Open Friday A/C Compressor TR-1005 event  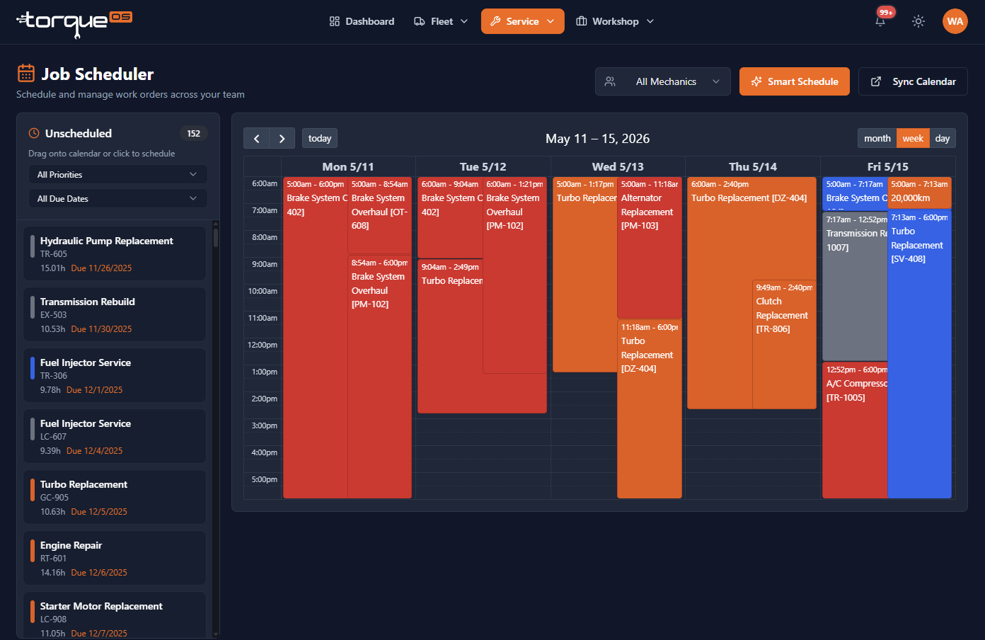(x=854, y=430)
